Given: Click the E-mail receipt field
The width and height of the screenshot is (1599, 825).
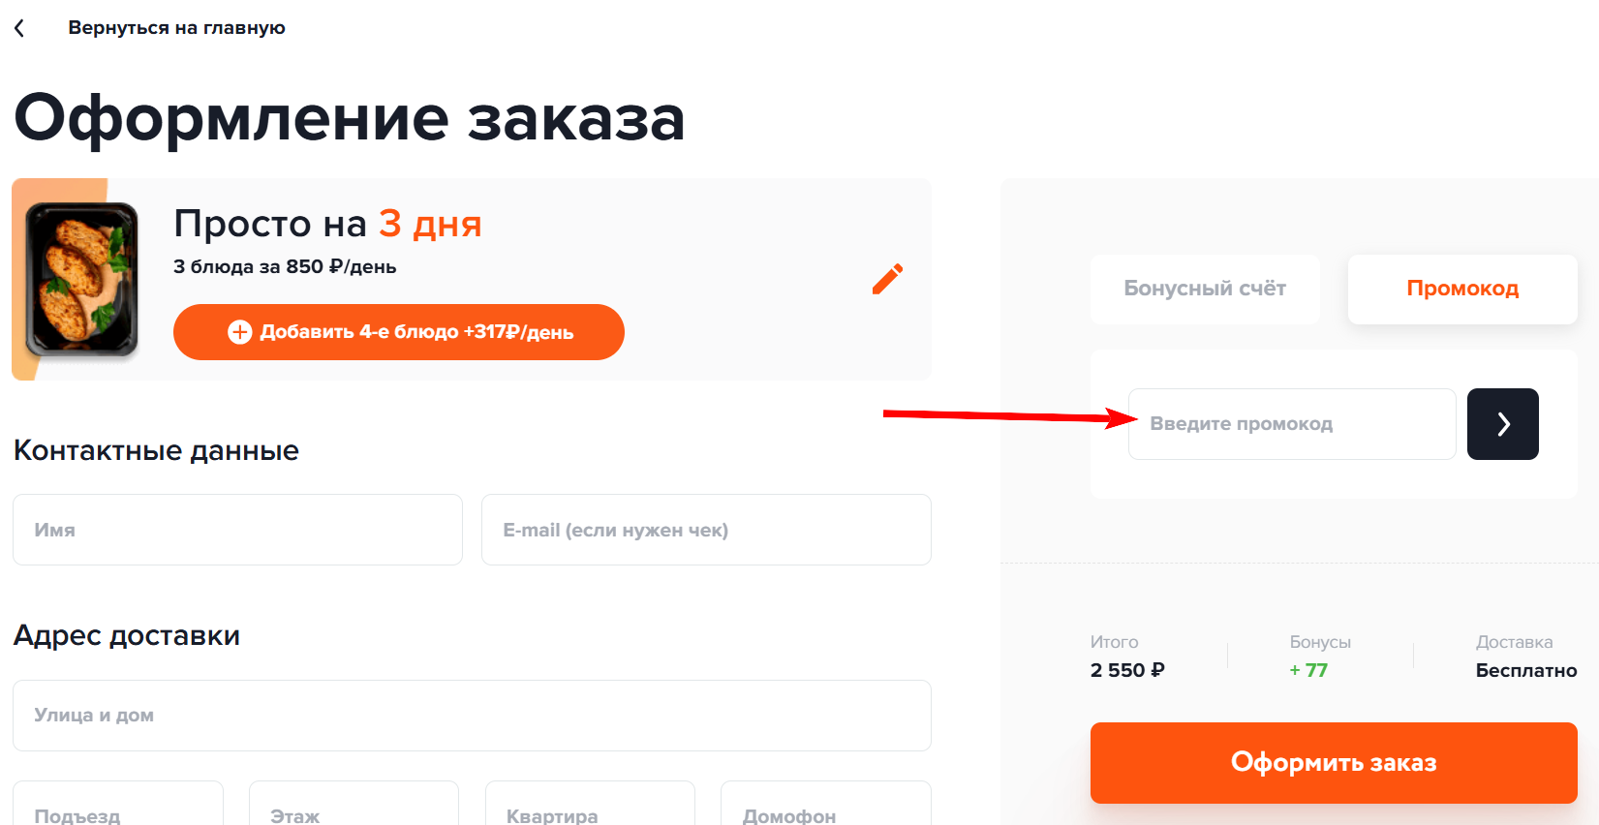Looking at the screenshot, I should click(706, 529).
